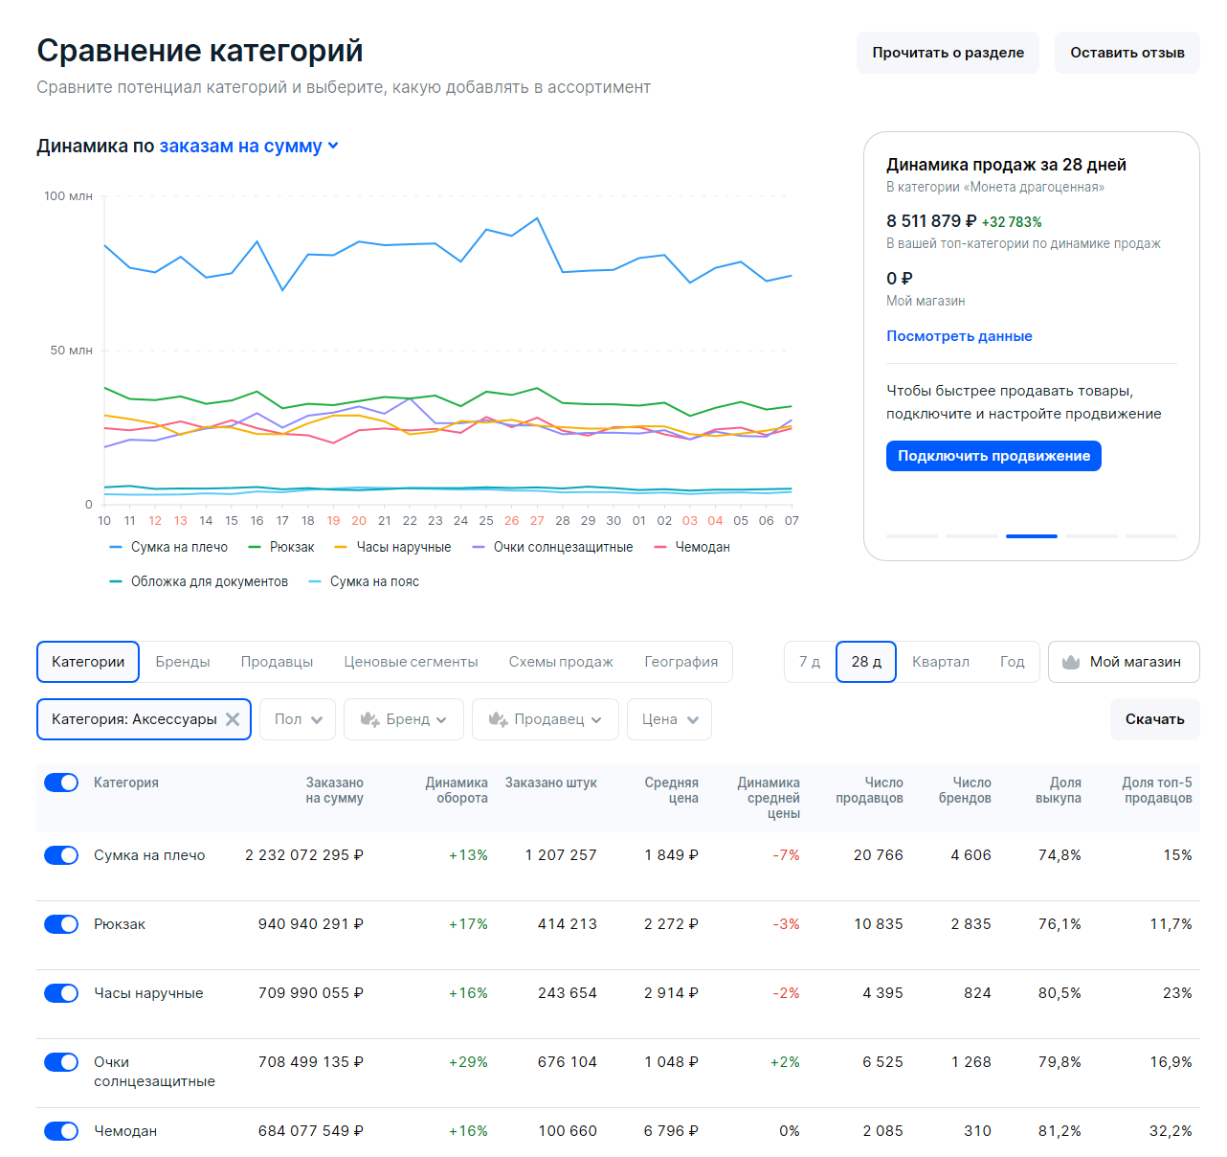Click the Рюкзак green legend marker
Image resolution: width=1227 pixels, height=1157 pixels.
(255, 547)
